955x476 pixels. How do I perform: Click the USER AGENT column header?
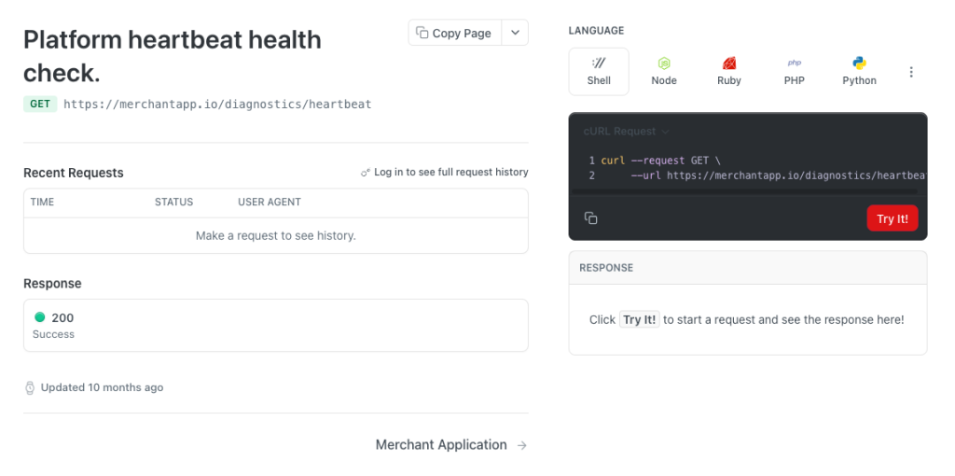click(270, 202)
